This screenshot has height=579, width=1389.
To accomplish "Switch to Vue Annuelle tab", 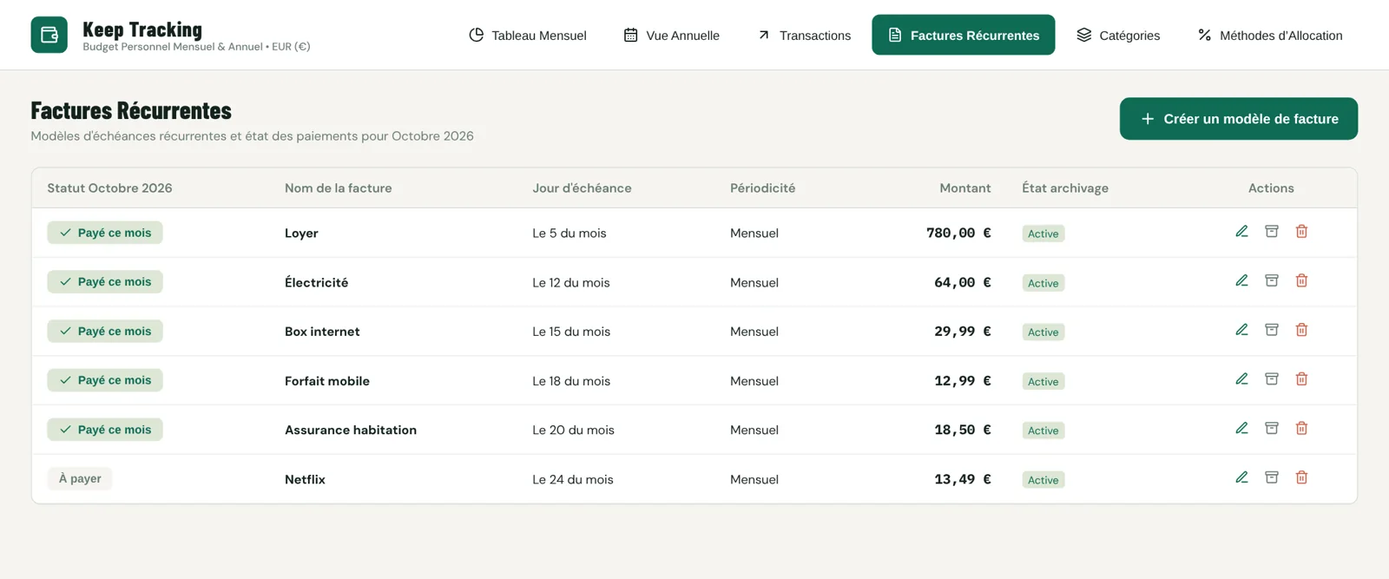I will [672, 35].
